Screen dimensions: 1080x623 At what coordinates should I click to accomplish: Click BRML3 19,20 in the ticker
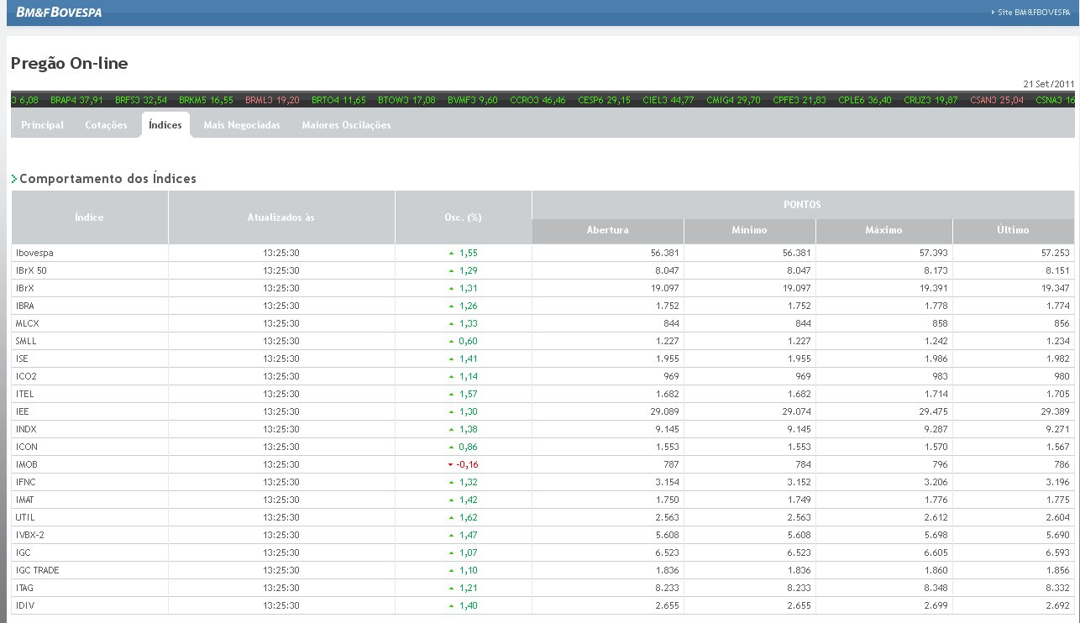coord(272,100)
